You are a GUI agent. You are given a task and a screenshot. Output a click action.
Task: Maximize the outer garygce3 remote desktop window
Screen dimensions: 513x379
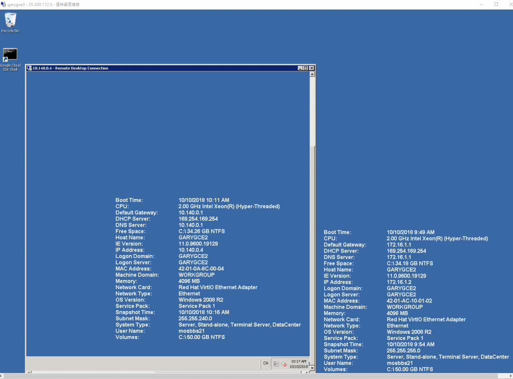pyautogui.click(x=496, y=4)
